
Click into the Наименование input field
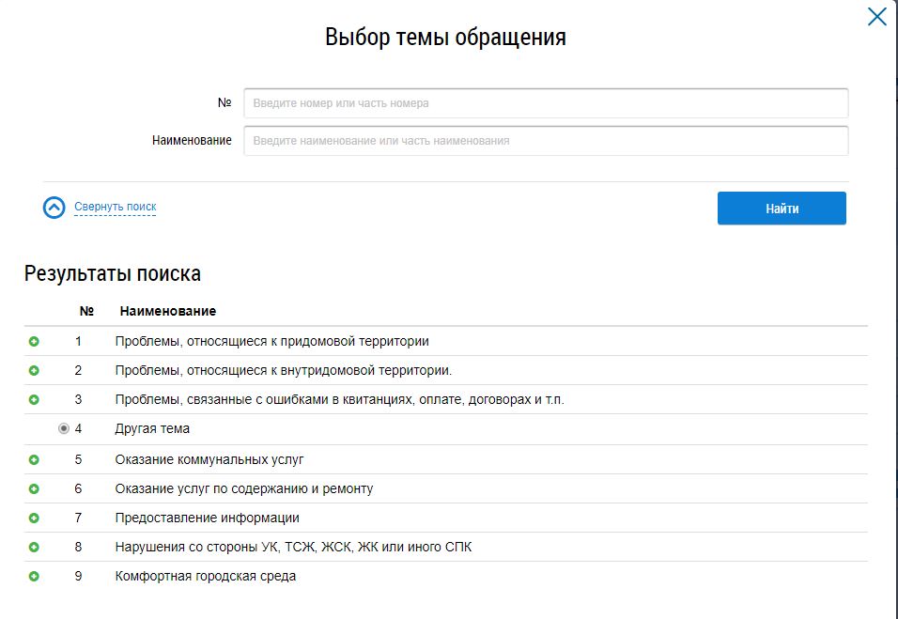[x=545, y=141]
